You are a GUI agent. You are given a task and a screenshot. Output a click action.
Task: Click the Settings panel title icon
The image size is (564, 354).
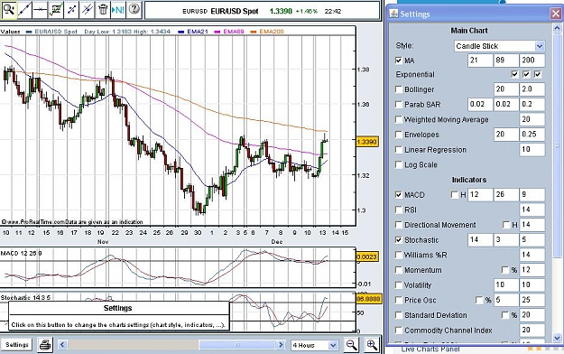click(x=393, y=14)
